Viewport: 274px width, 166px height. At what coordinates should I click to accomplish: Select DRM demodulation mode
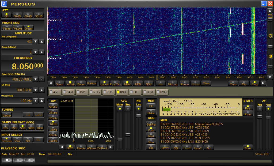pos(149,92)
